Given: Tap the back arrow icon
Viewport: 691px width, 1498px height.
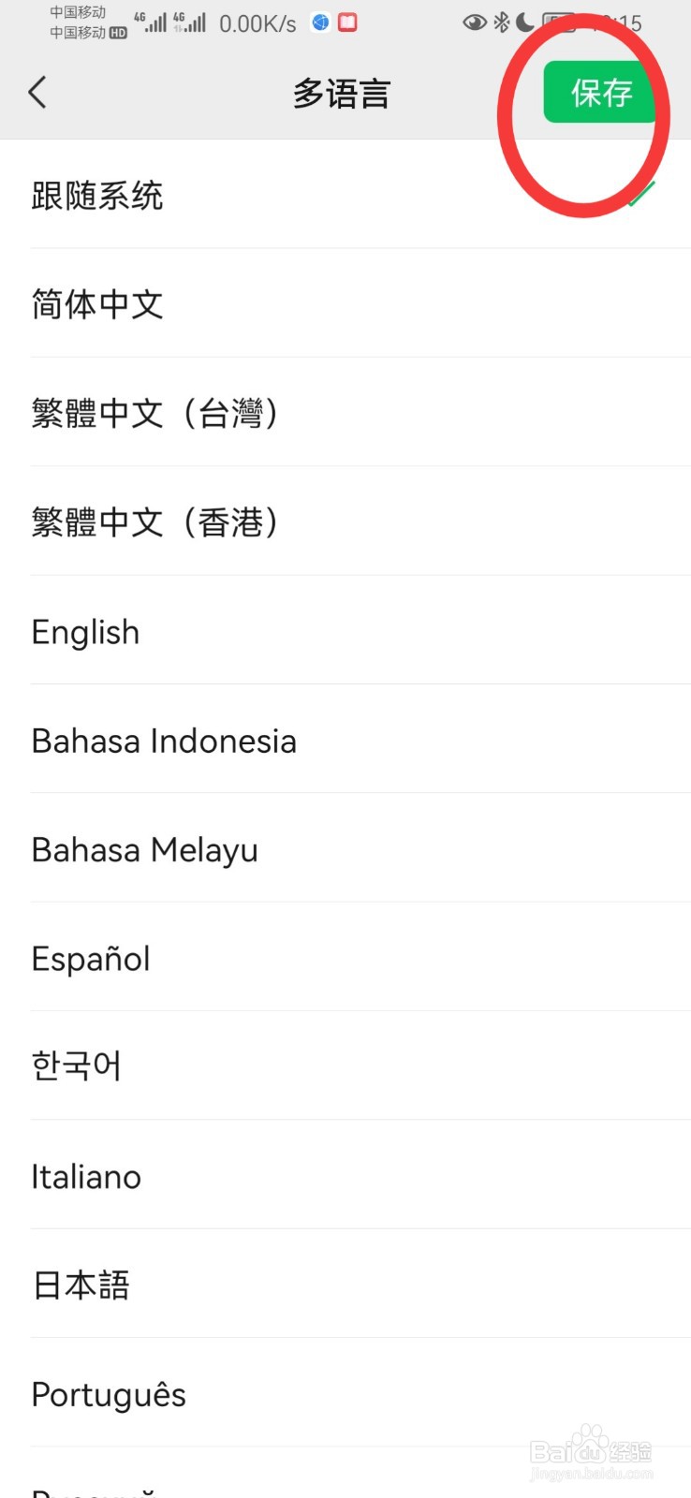Looking at the screenshot, I should 37,93.
